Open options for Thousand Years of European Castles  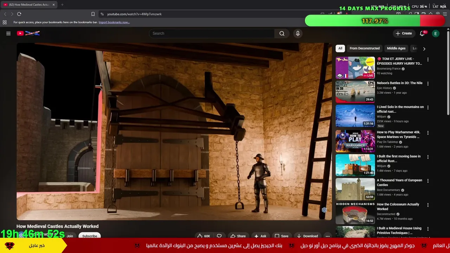click(428, 181)
